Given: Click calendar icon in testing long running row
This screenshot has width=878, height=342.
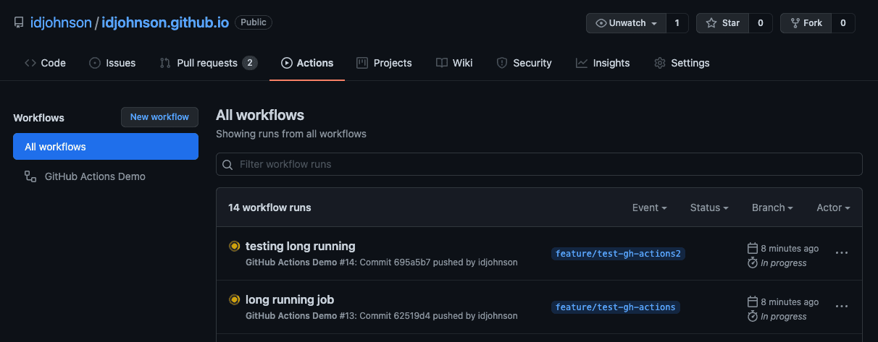Looking at the screenshot, I should pos(752,248).
